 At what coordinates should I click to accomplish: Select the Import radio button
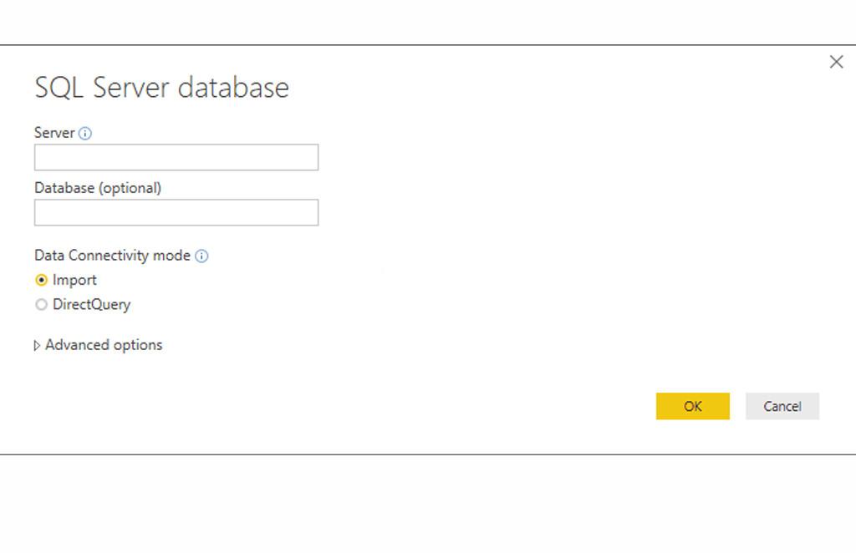[41, 280]
